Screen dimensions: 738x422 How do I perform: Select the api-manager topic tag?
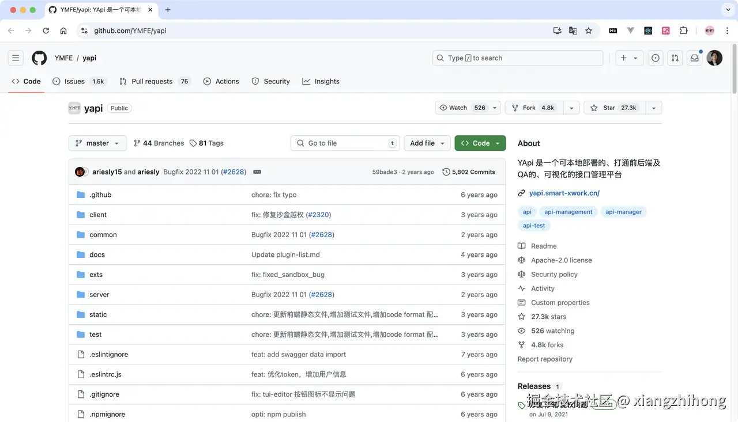pyautogui.click(x=623, y=212)
